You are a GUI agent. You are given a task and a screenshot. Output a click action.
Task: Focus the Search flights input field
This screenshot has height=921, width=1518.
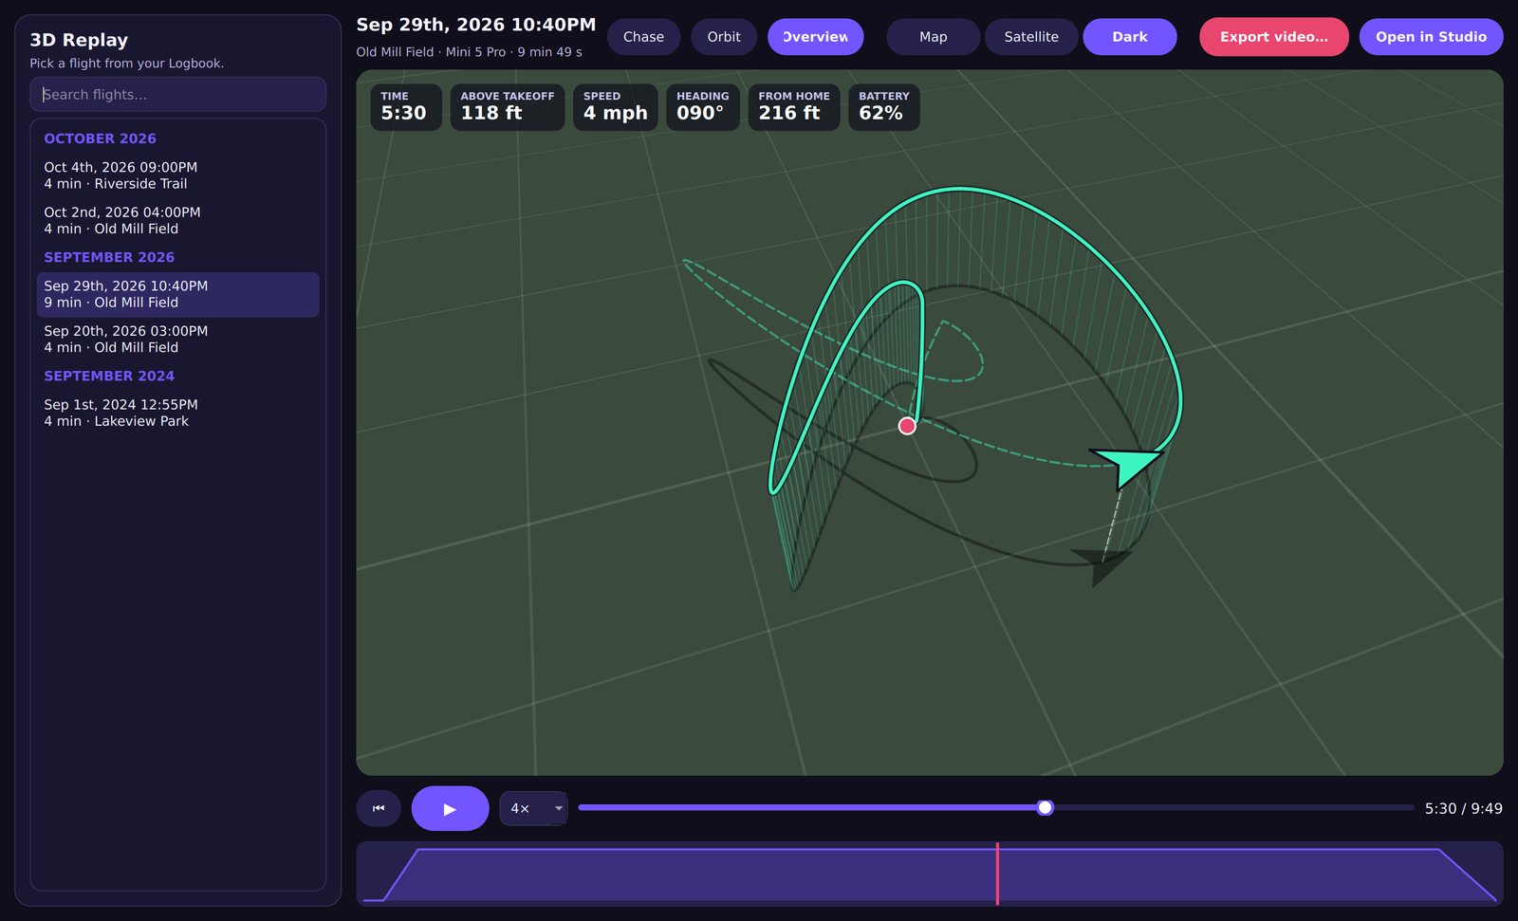click(178, 95)
